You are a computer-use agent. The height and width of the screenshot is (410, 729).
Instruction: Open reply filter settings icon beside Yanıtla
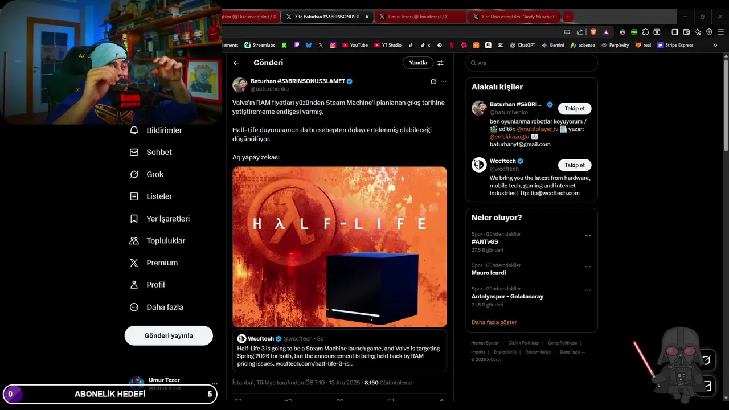(x=440, y=63)
